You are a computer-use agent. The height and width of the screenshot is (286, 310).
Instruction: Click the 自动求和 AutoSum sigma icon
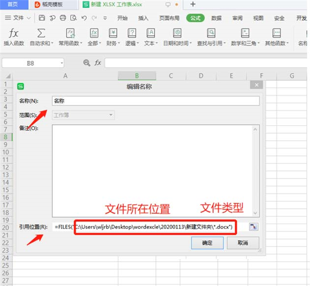41,34
